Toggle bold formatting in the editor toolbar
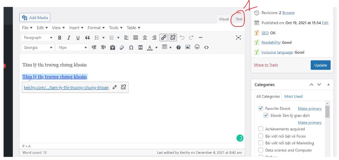The height and width of the screenshot is (160, 339). click(x=60, y=38)
